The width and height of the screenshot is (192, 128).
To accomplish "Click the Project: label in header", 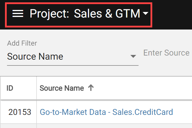I will [49, 14].
